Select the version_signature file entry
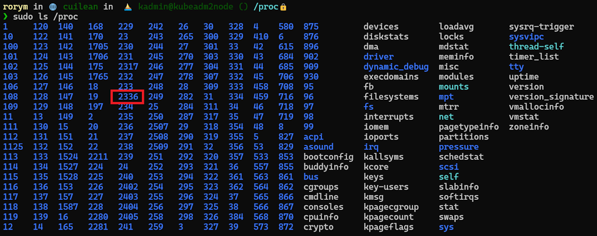This screenshot has height=236, width=597. tap(551, 96)
